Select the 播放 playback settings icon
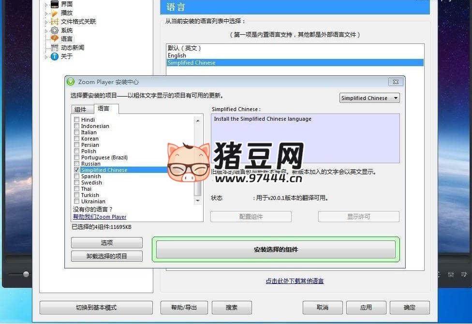This screenshot has height=324, width=472. (x=54, y=13)
